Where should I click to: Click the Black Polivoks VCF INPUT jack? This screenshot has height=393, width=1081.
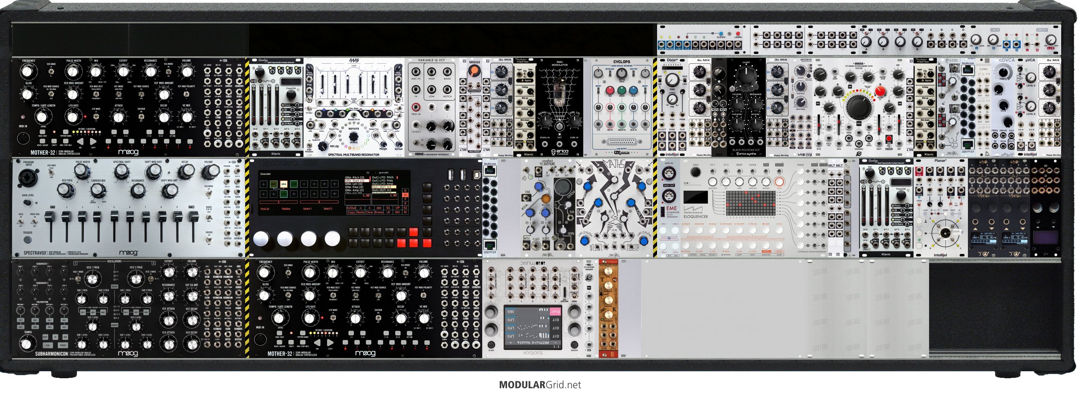point(733,143)
